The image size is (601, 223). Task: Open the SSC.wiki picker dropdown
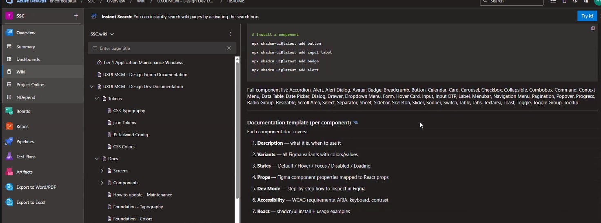coord(102,34)
